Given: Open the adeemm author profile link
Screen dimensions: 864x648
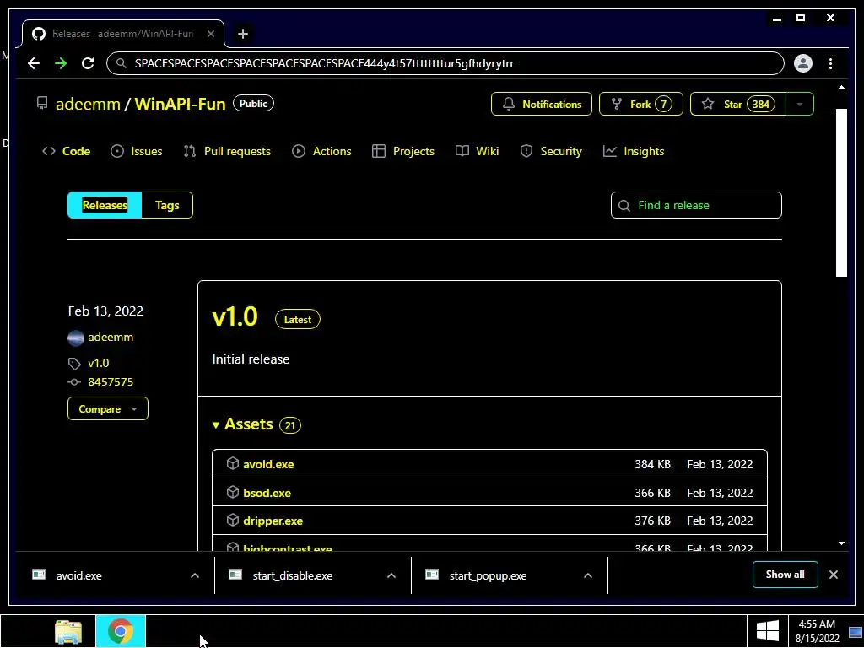Looking at the screenshot, I should click(111, 337).
